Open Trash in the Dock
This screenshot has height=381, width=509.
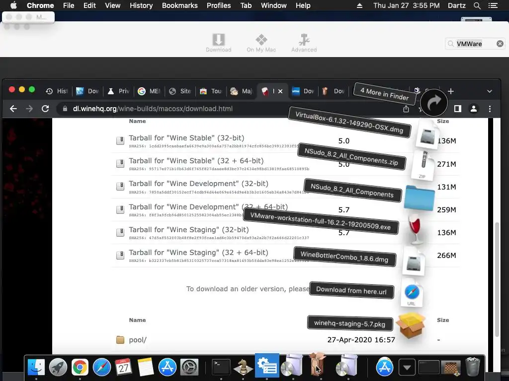[x=473, y=367]
